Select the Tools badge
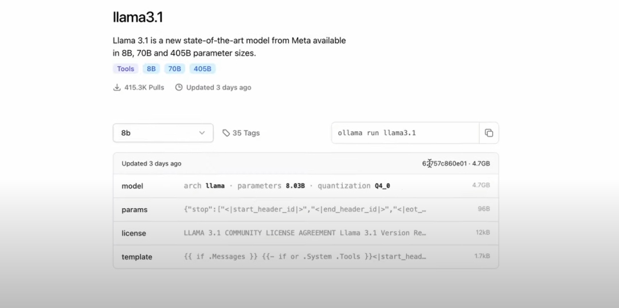Viewport: 619px width, 308px height. 126,69
